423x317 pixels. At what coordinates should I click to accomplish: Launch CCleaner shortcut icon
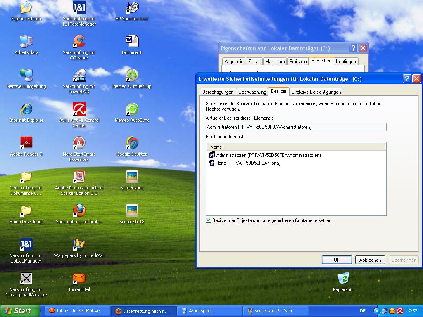click(79, 42)
